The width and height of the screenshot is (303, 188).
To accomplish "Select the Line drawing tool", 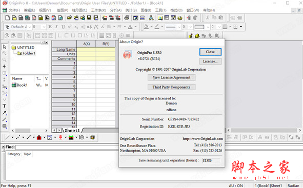I will point(5,119).
